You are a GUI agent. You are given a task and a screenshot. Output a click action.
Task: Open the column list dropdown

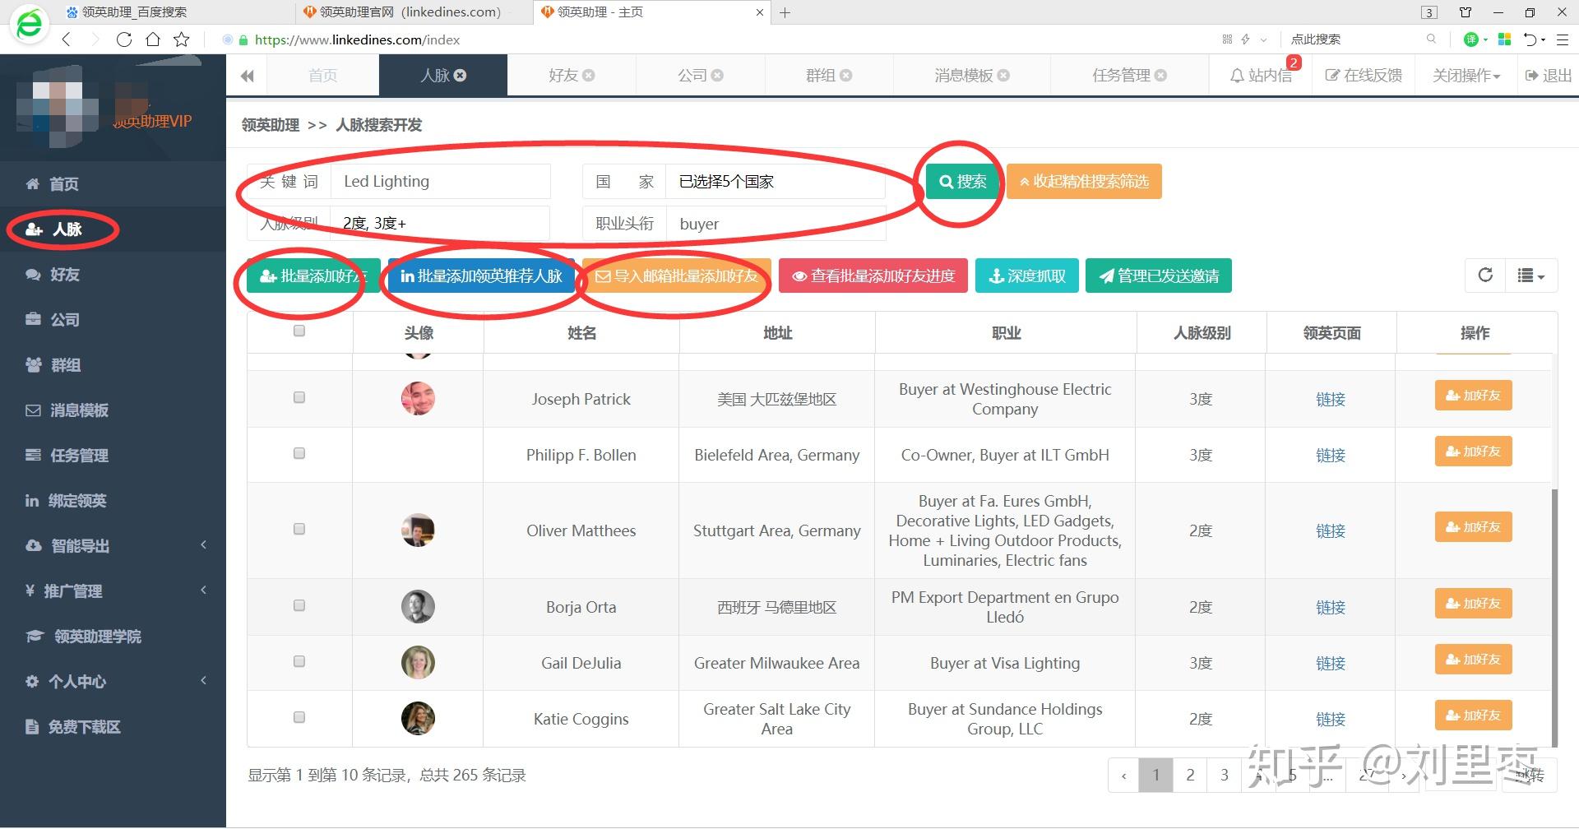pyautogui.click(x=1530, y=276)
